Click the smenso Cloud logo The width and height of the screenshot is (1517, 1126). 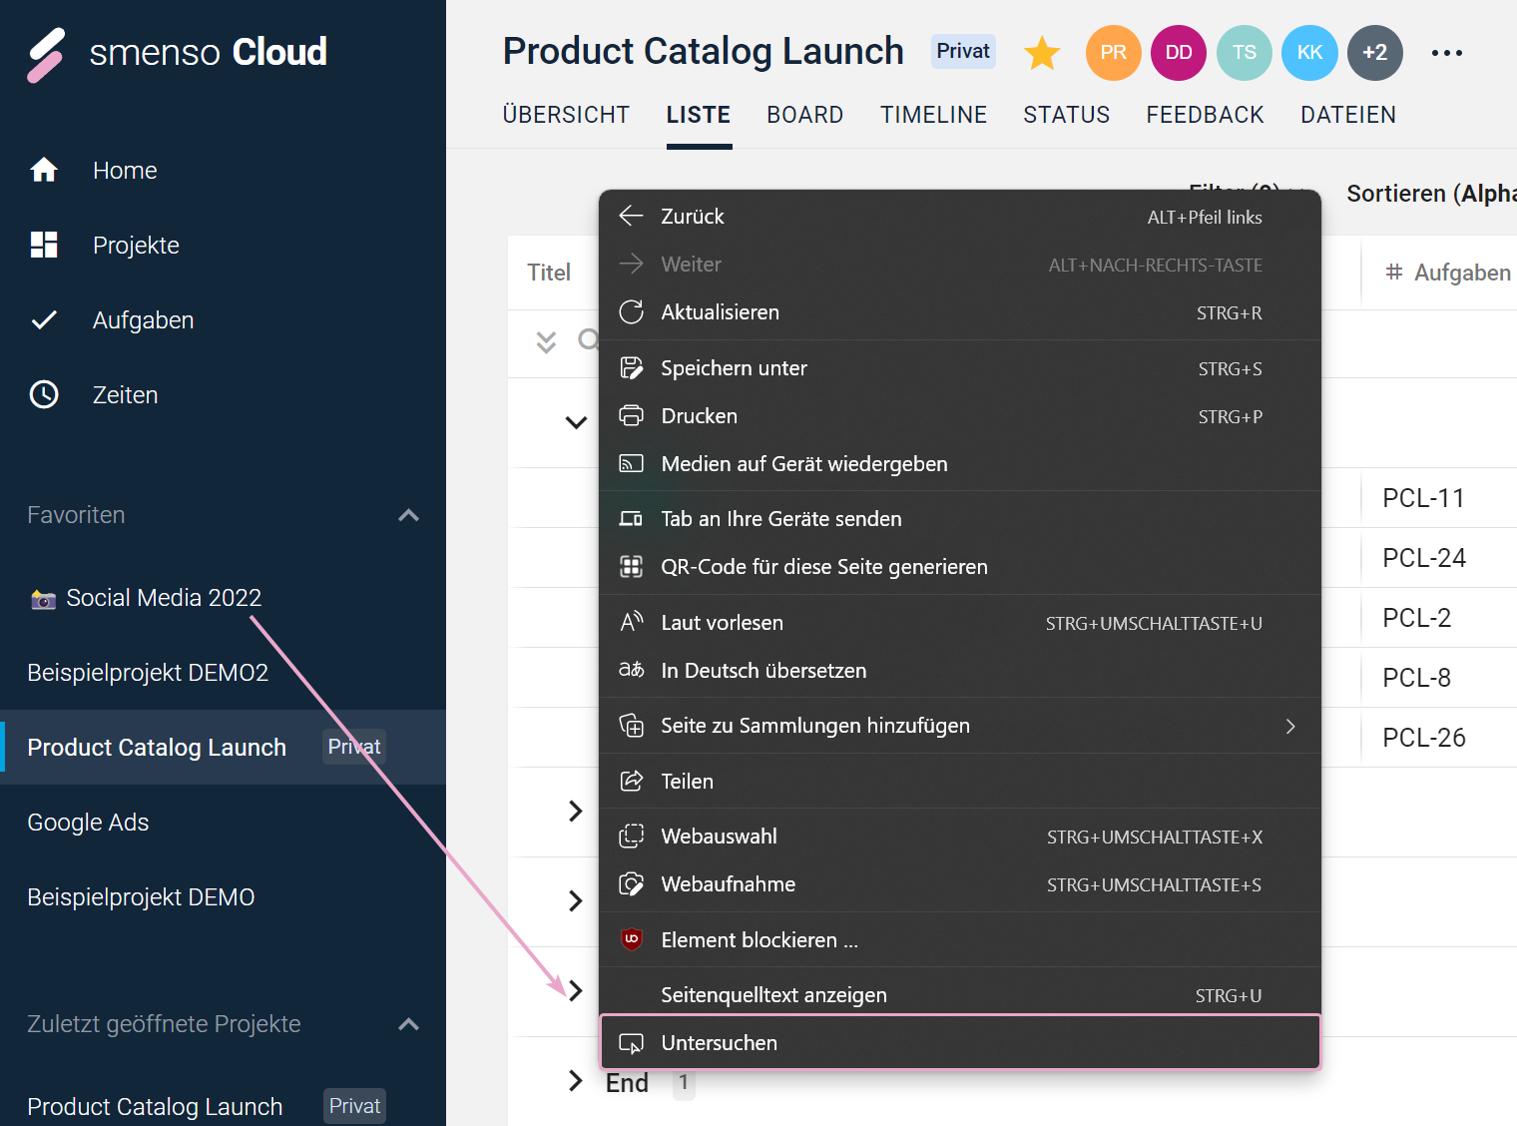pyautogui.click(x=177, y=53)
